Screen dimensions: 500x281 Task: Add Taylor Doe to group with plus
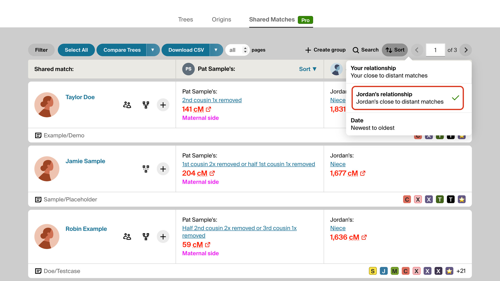tap(163, 105)
